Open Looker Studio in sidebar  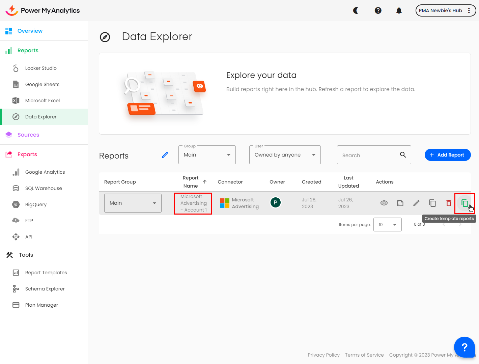click(41, 68)
